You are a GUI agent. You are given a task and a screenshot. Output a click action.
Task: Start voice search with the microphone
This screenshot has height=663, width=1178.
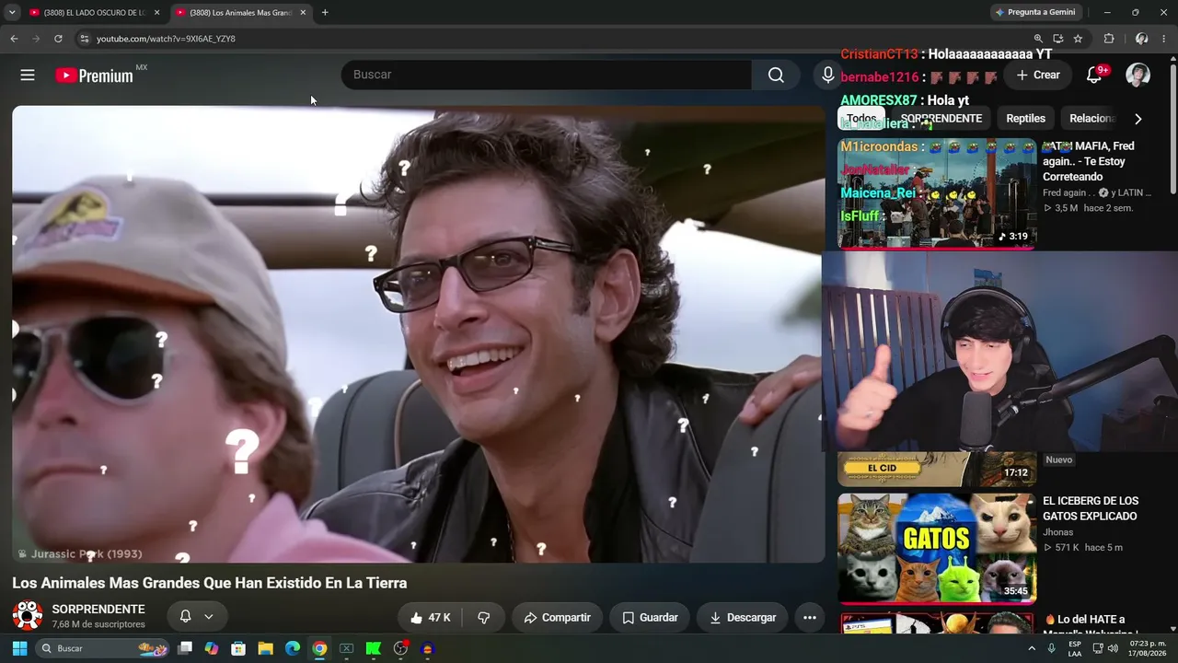pyautogui.click(x=828, y=76)
